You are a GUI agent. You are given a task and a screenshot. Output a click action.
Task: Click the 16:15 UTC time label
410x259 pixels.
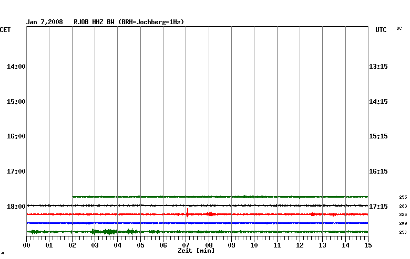378,171
